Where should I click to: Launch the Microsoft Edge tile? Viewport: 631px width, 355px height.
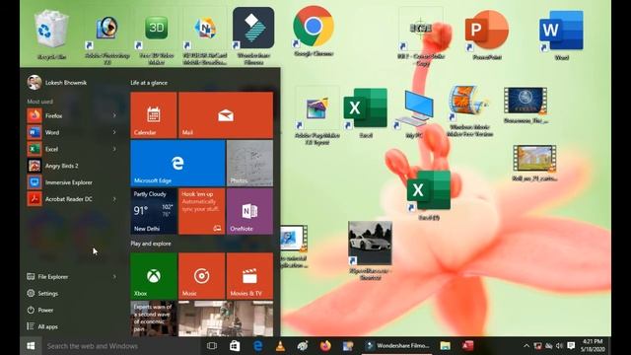pos(177,163)
